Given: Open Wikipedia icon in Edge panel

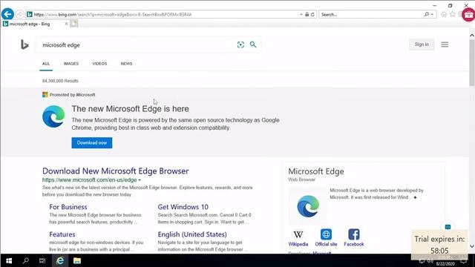Looking at the screenshot, I should (x=298, y=234).
